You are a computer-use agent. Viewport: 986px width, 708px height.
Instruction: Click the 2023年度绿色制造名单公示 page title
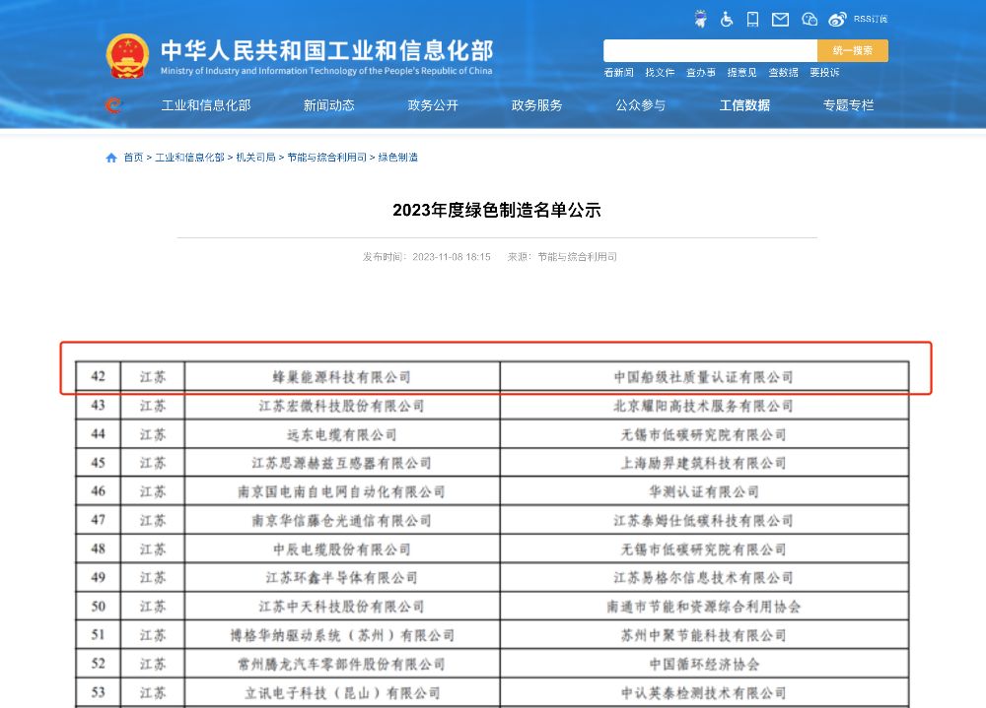click(497, 210)
